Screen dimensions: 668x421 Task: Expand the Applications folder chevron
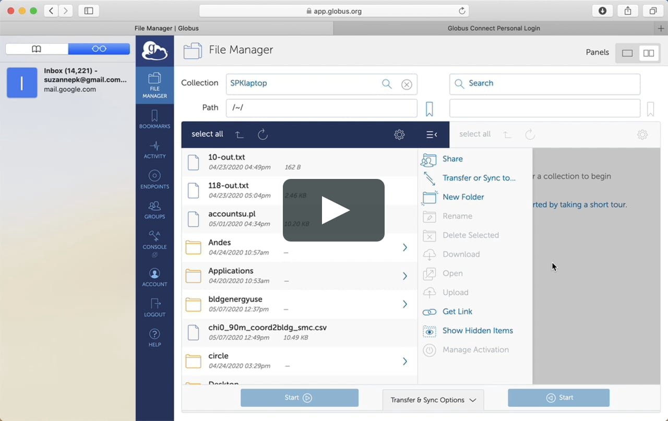(x=404, y=276)
